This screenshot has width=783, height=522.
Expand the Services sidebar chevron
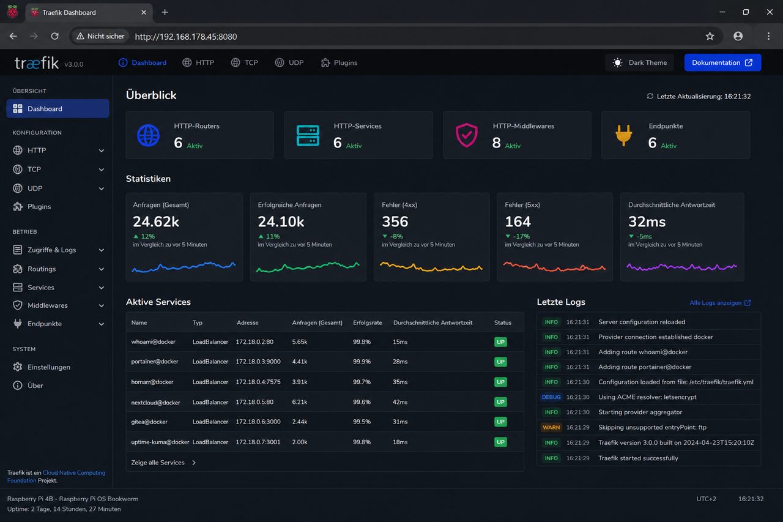[x=102, y=288]
